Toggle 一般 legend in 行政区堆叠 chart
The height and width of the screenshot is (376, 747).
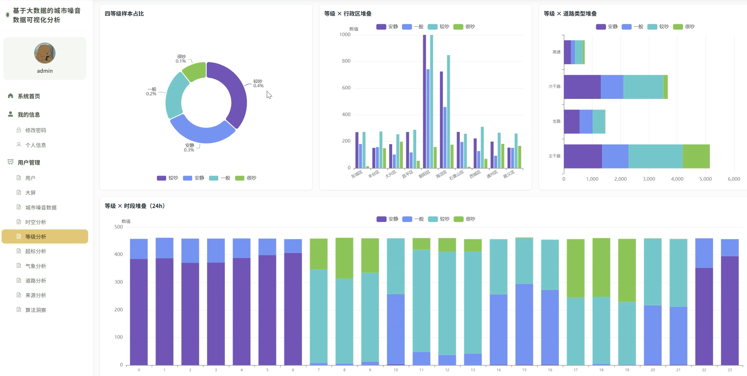(x=413, y=26)
